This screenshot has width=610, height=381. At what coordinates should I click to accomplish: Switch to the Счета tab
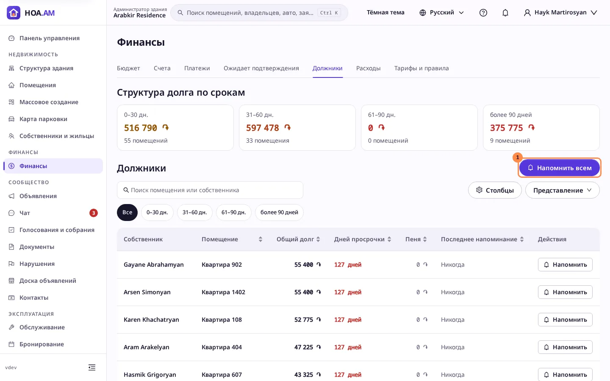pos(162,68)
